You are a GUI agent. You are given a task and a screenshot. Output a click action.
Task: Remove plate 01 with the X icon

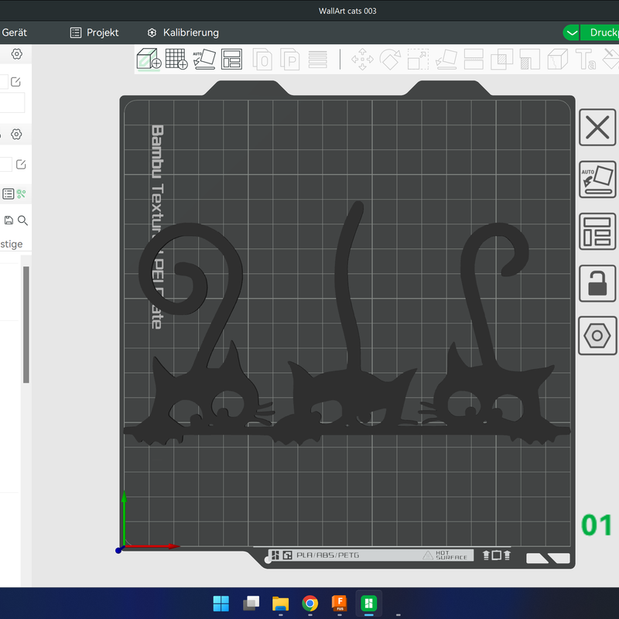597,128
